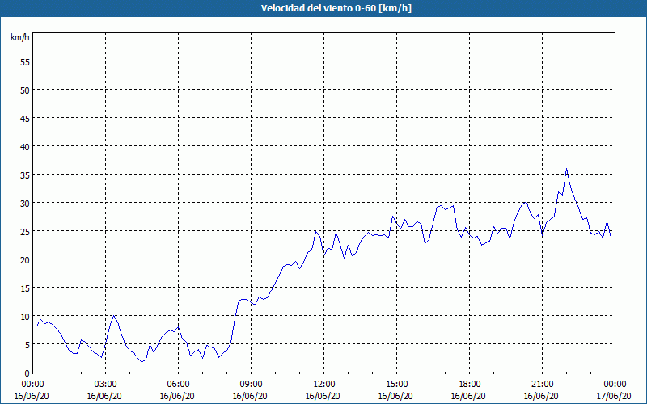
Task: Select the y-axis tick label "20"
Action: pyautogui.click(x=25, y=259)
